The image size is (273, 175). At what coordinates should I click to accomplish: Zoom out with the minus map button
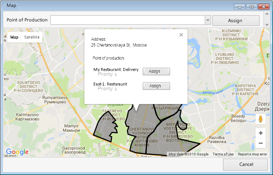261,143
